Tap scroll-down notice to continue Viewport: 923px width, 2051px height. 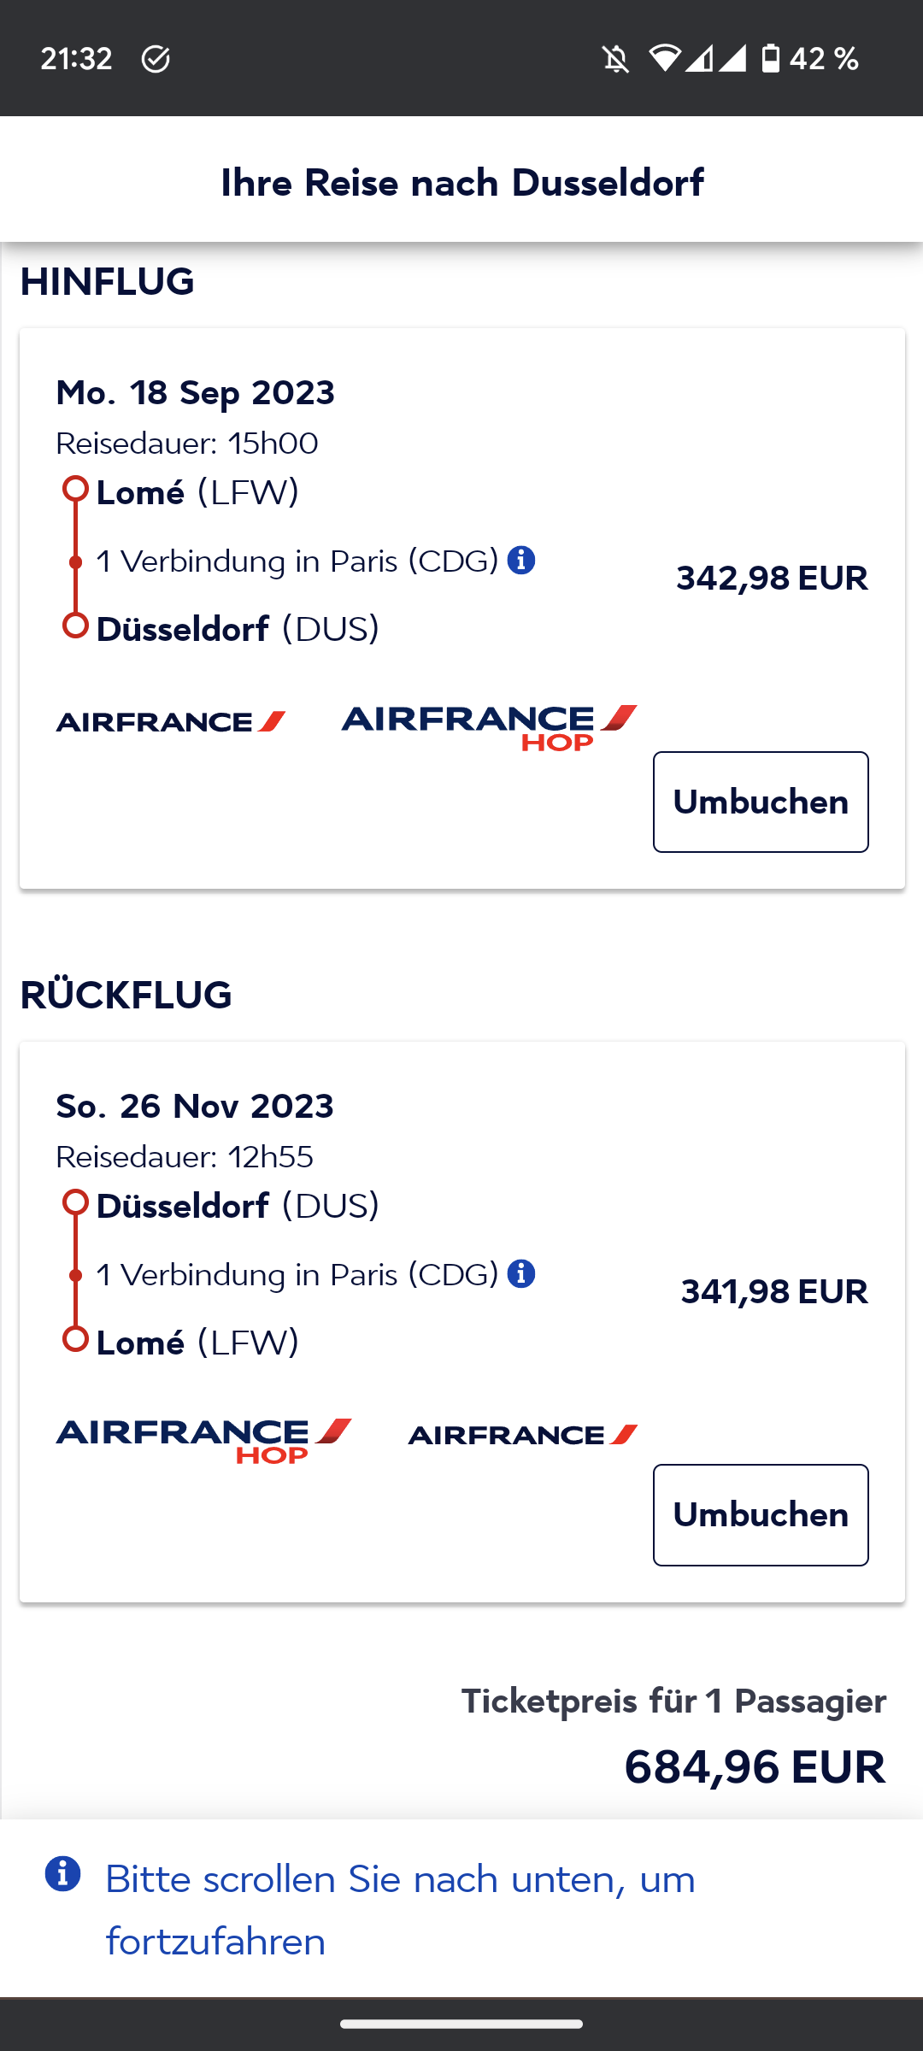(400, 1910)
